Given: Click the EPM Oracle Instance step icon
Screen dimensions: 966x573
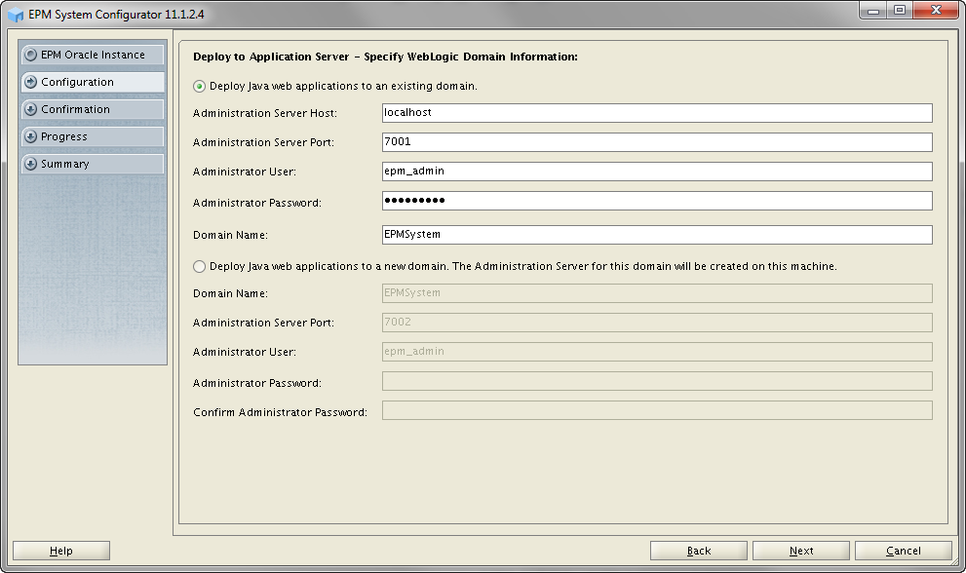Looking at the screenshot, I should (x=31, y=56).
